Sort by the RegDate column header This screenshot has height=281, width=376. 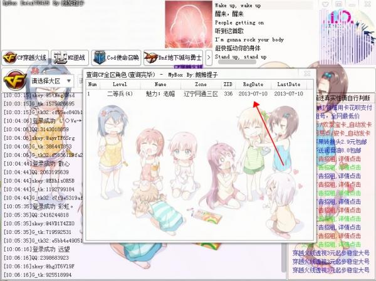tap(253, 84)
